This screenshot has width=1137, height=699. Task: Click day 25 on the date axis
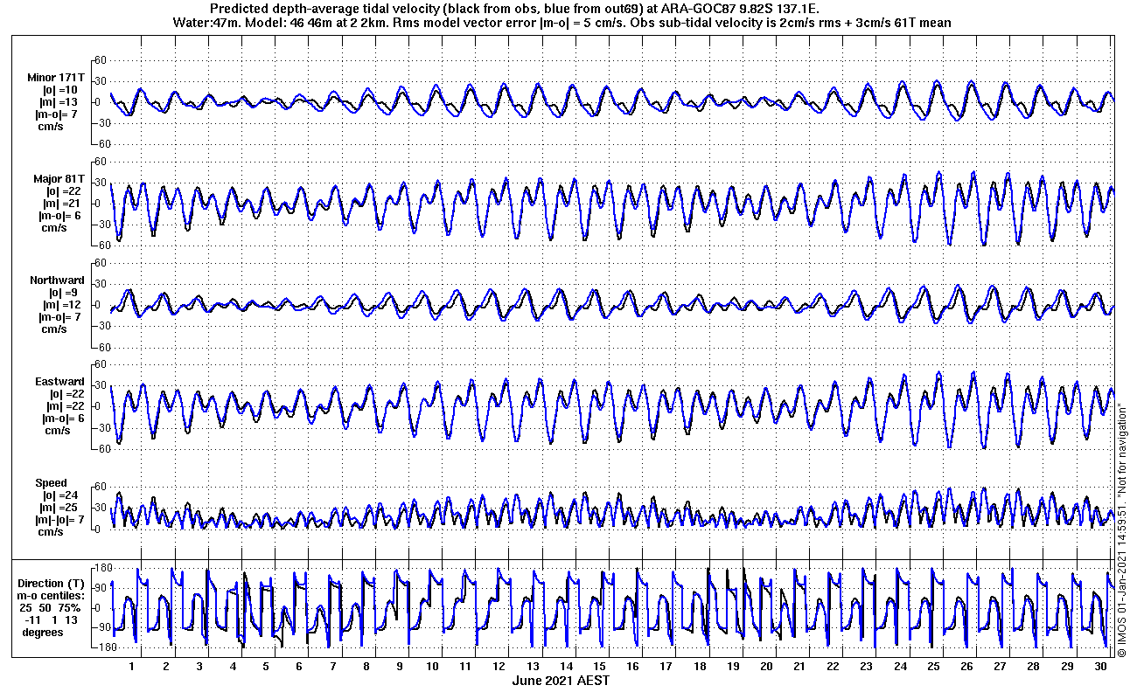click(x=933, y=666)
